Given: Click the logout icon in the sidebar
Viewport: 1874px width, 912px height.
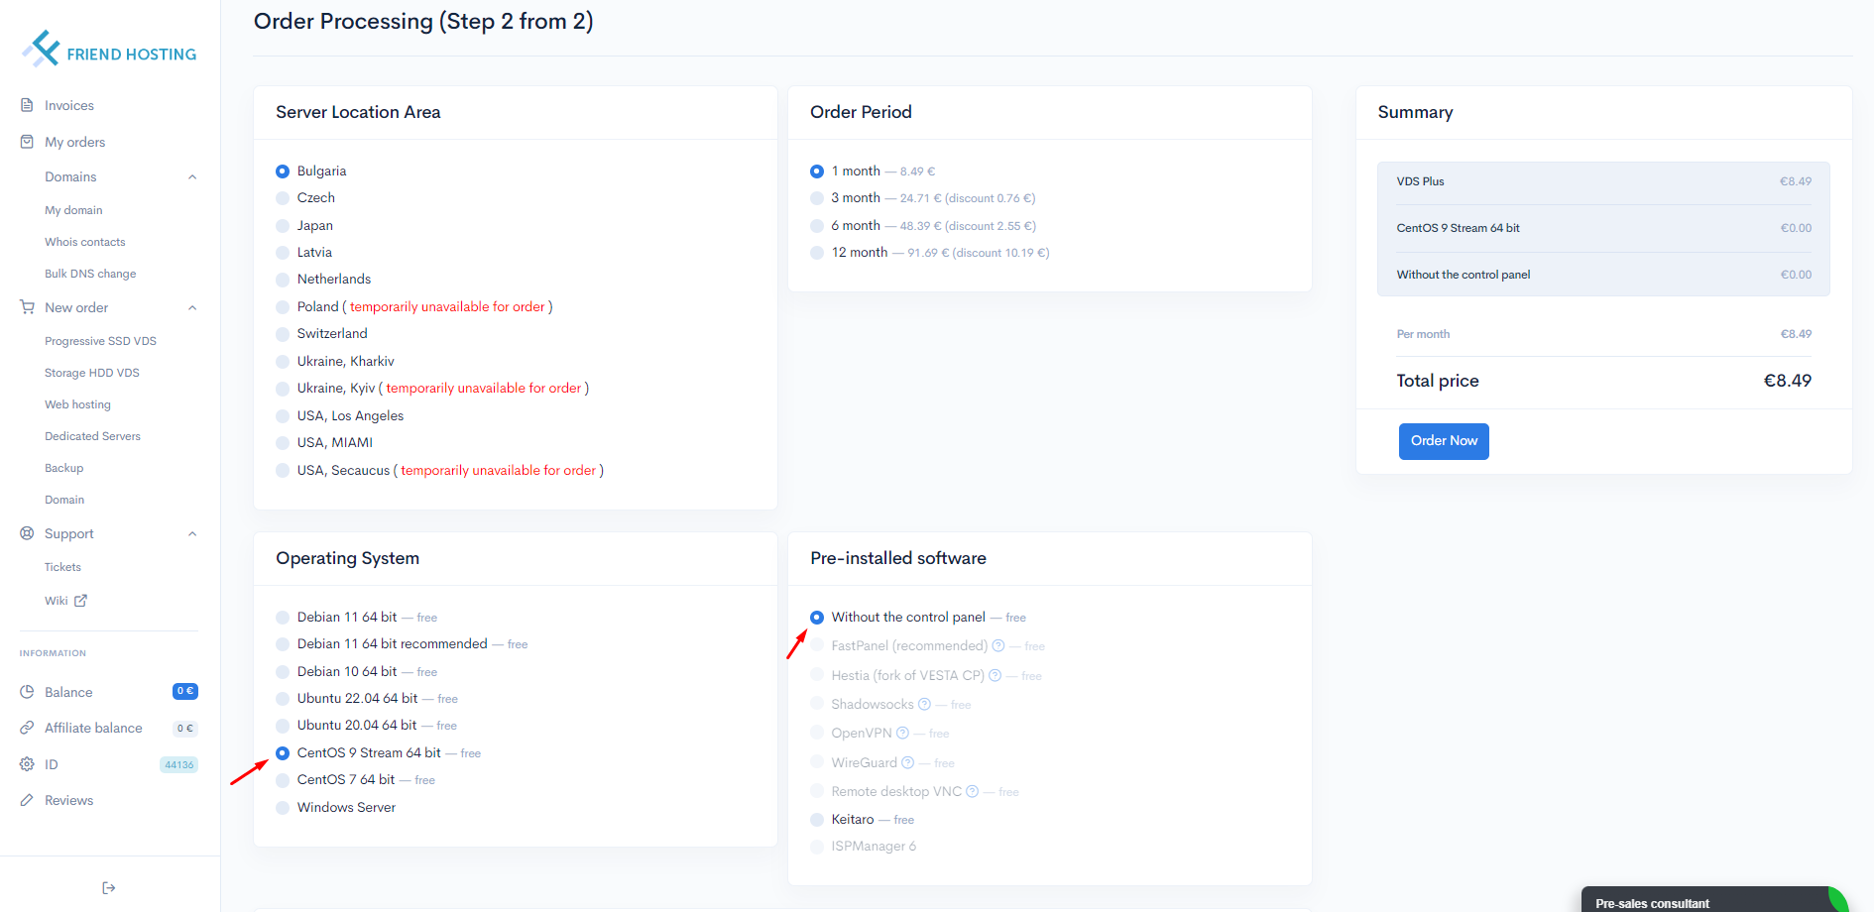Looking at the screenshot, I should 109,888.
